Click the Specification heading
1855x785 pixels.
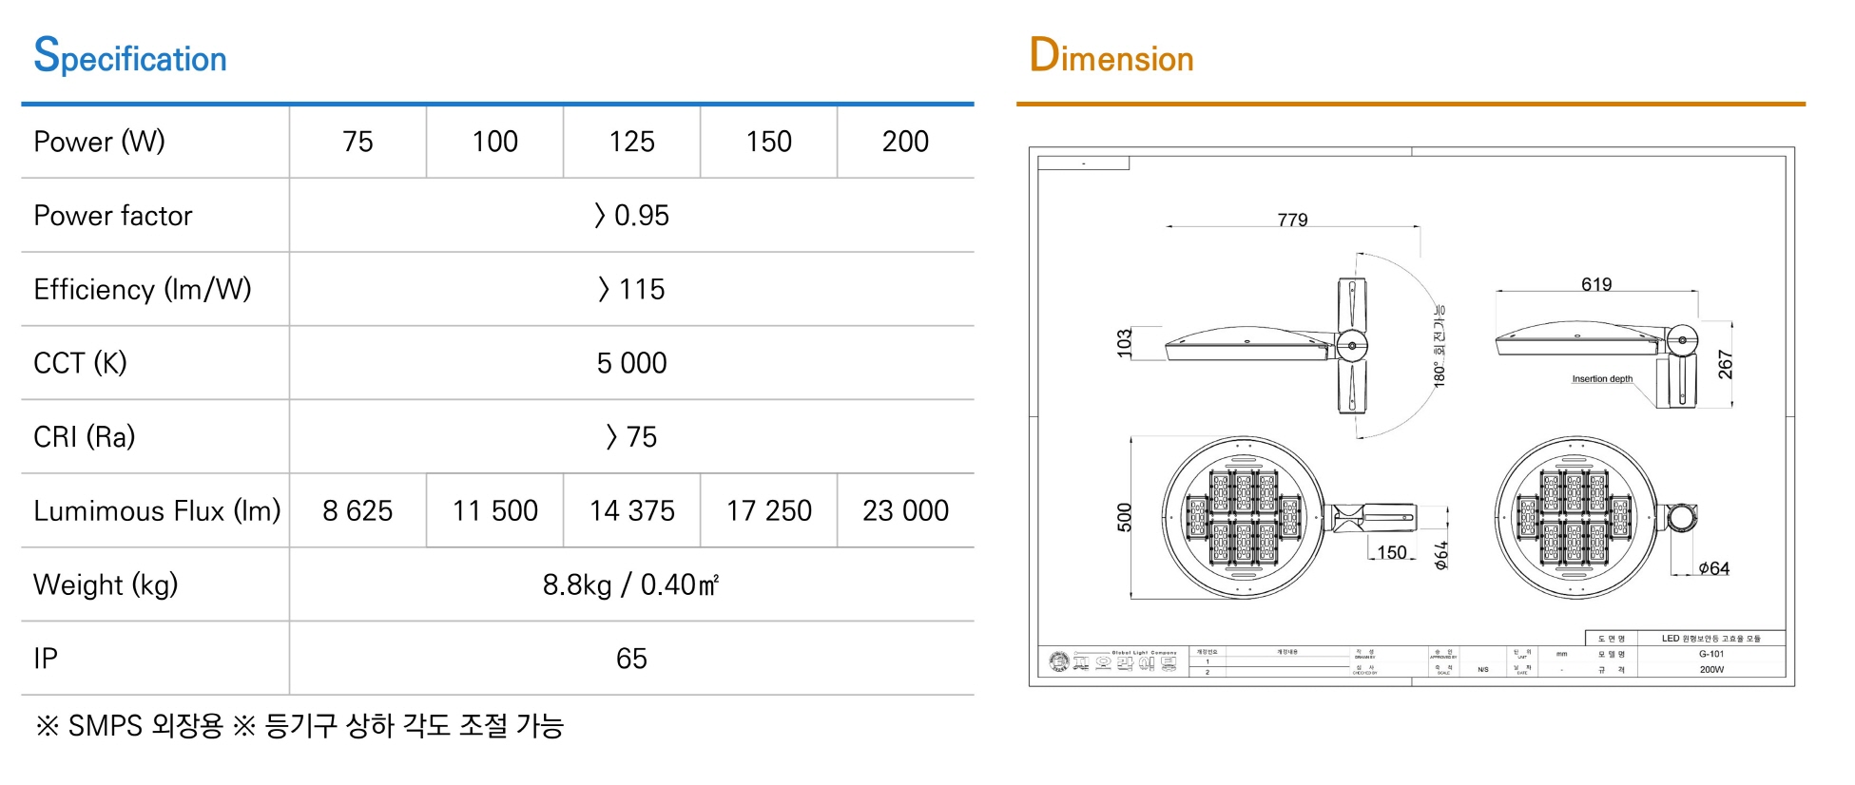click(x=130, y=55)
